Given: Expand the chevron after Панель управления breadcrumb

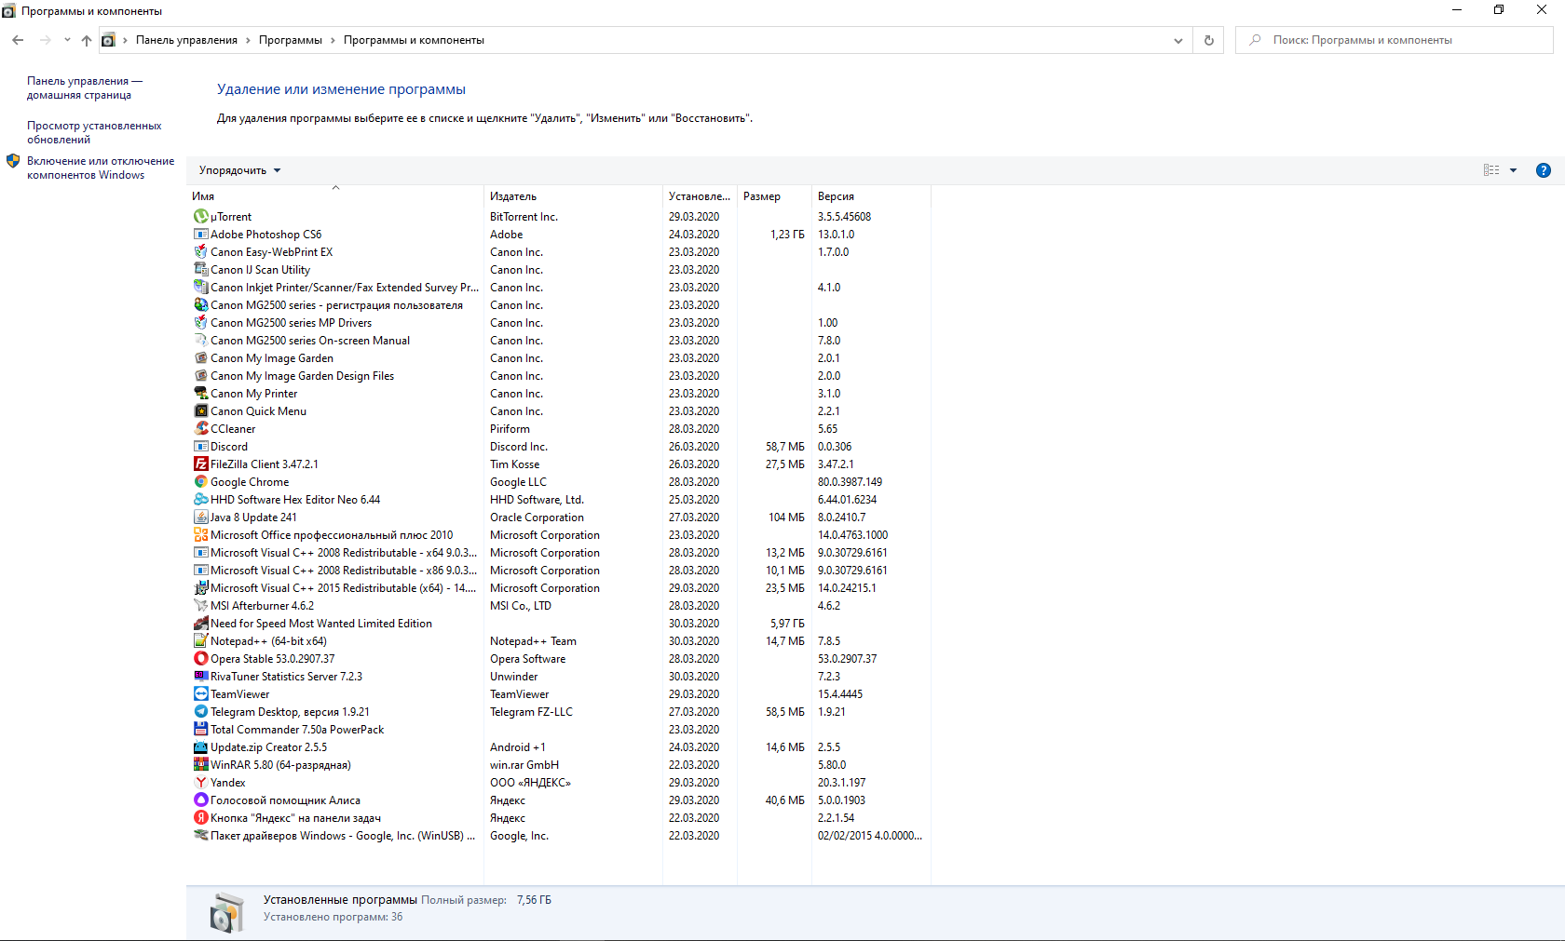Looking at the screenshot, I should [248, 40].
